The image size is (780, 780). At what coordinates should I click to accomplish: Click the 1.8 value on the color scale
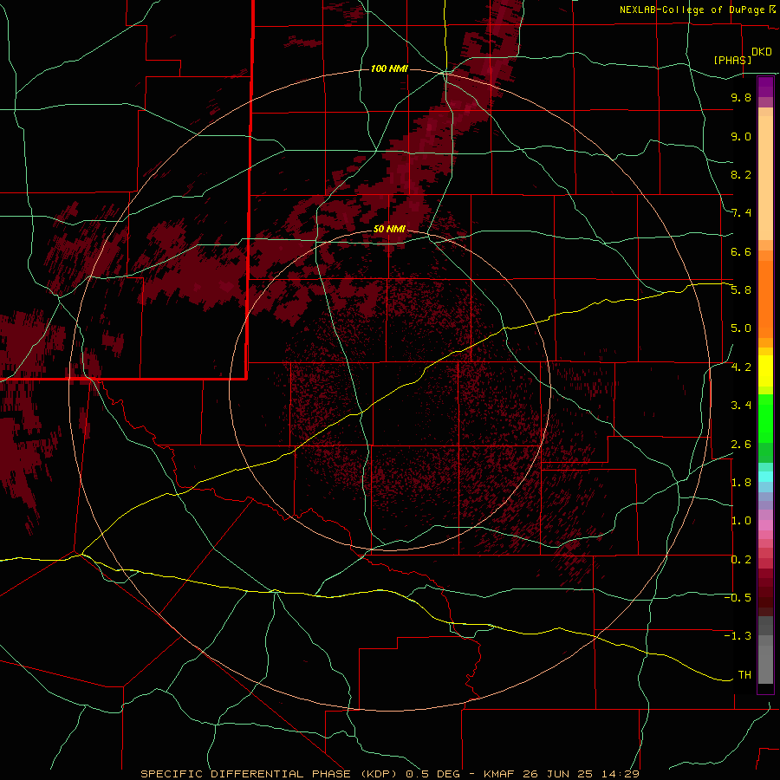741,483
